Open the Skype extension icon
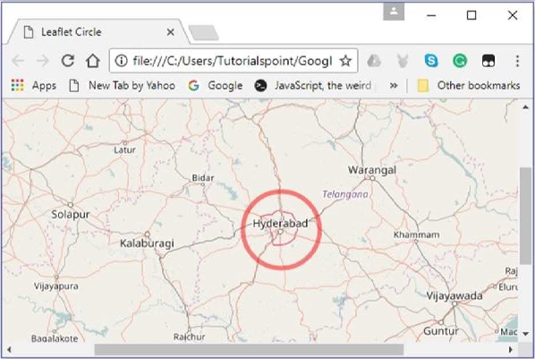535x359 pixels. (x=431, y=61)
